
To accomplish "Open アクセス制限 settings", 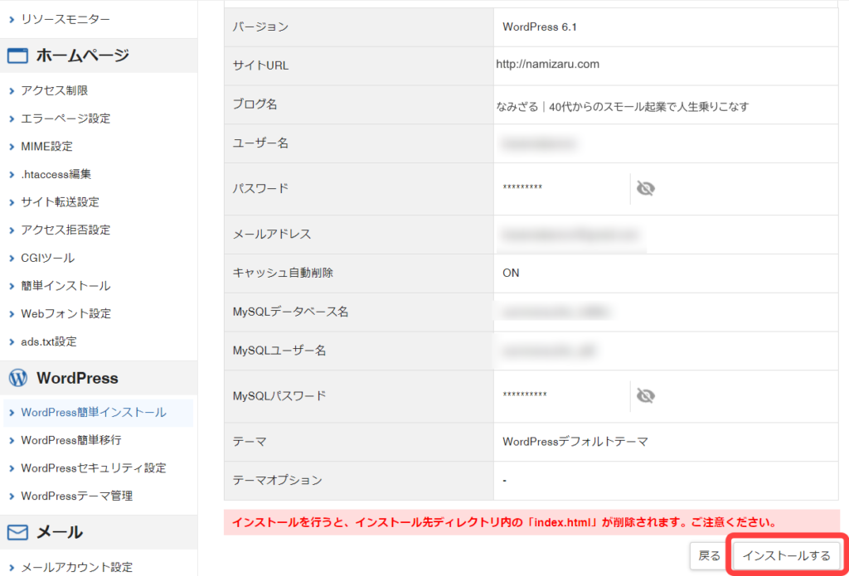I will coord(54,90).
